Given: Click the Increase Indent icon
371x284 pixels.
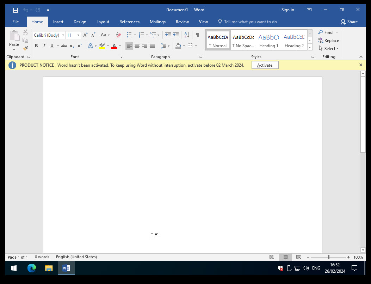Looking at the screenshot, I should [175, 35].
